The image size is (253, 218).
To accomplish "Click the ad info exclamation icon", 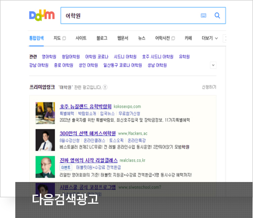I will click(x=105, y=87).
